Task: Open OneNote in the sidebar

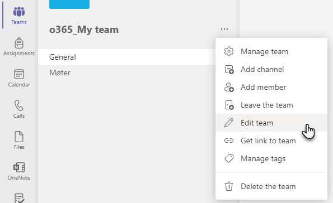Action: coord(19,171)
